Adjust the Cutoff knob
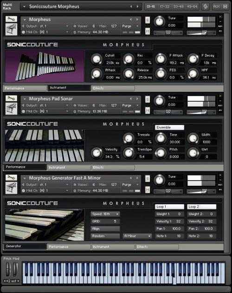The width and height of the screenshot is (232, 293). [x=97, y=59]
